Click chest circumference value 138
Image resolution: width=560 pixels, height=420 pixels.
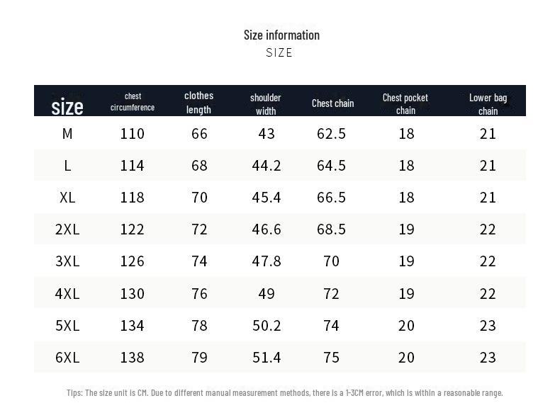click(133, 357)
